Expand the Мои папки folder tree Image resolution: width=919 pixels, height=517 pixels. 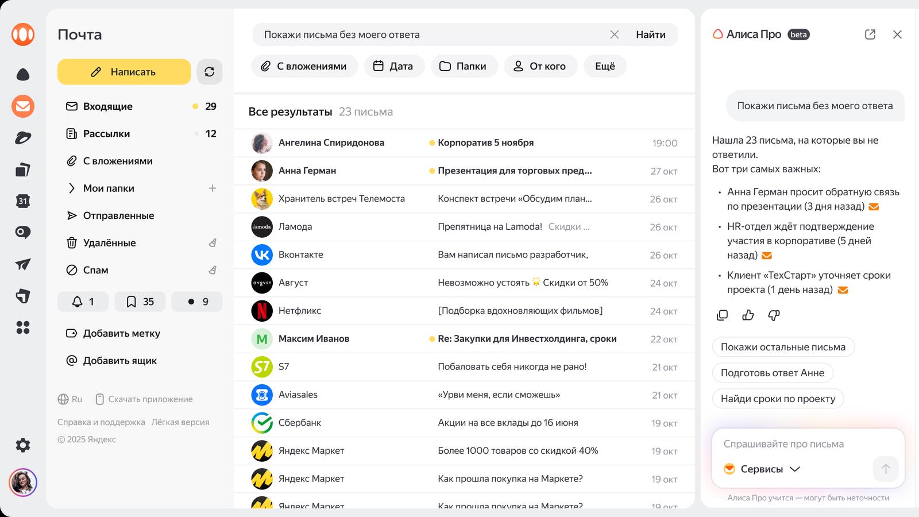(x=72, y=188)
